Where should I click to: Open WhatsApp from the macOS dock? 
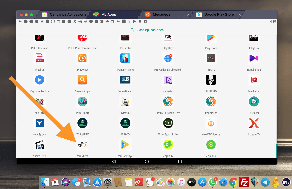(x=212, y=182)
